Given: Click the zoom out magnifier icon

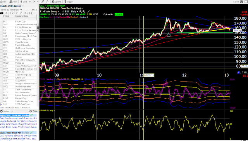Looking at the screenshot, I should click(84, 12).
